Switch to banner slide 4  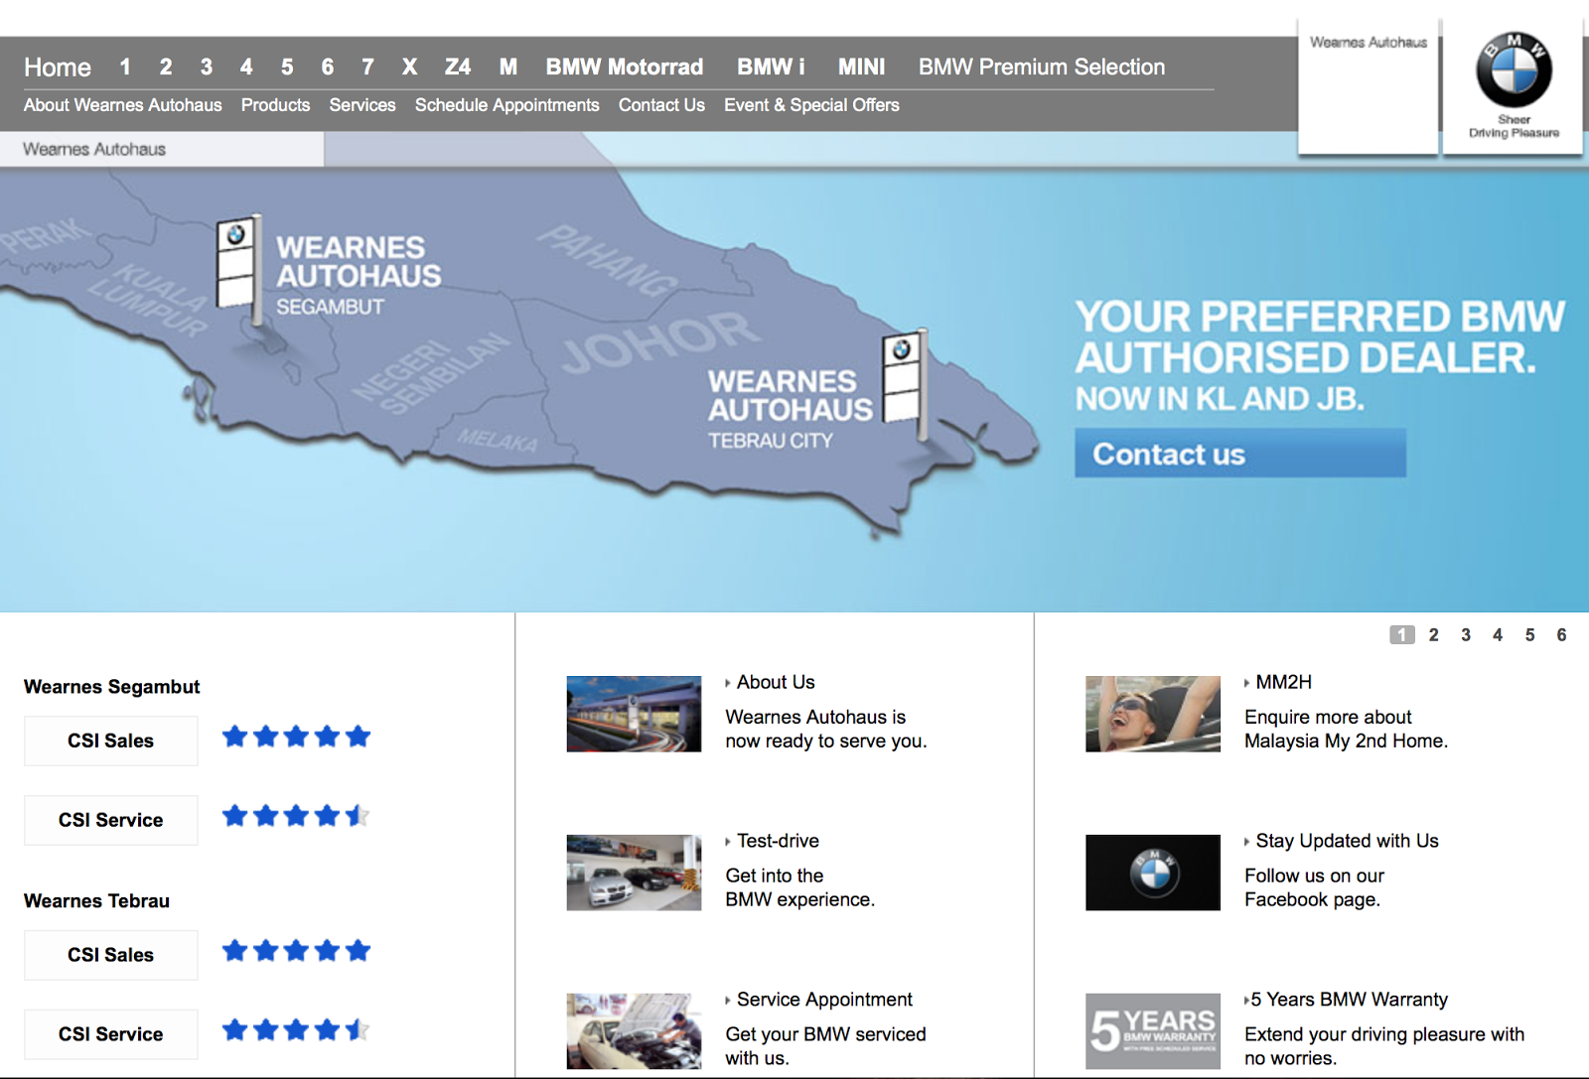click(x=1498, y=634)
